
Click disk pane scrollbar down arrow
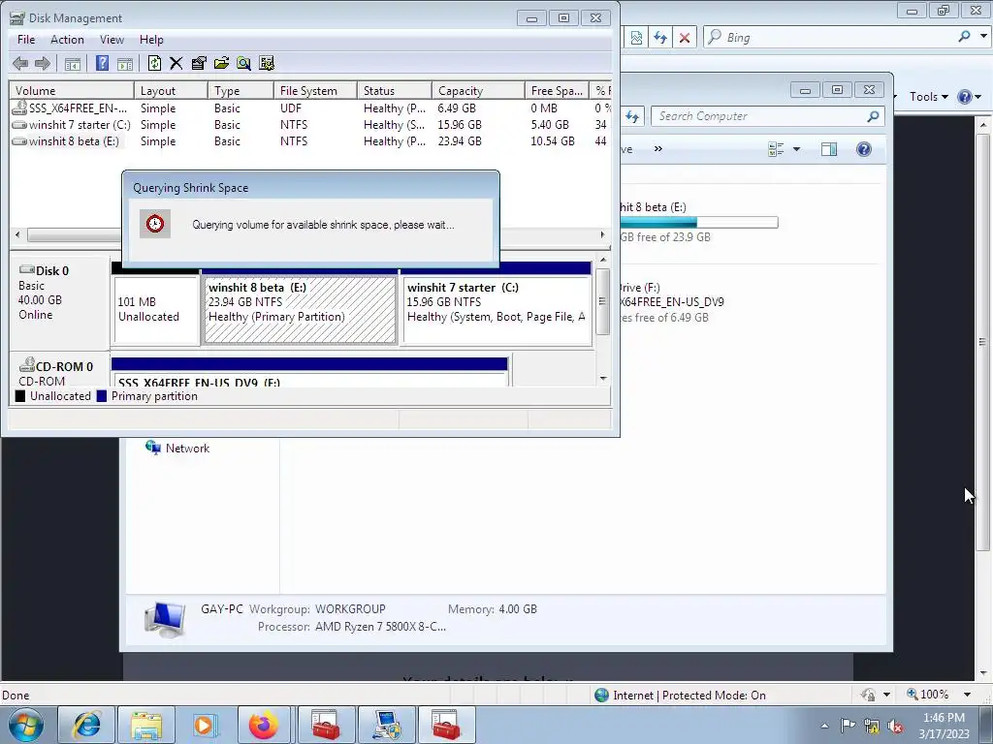pos(603,379)
